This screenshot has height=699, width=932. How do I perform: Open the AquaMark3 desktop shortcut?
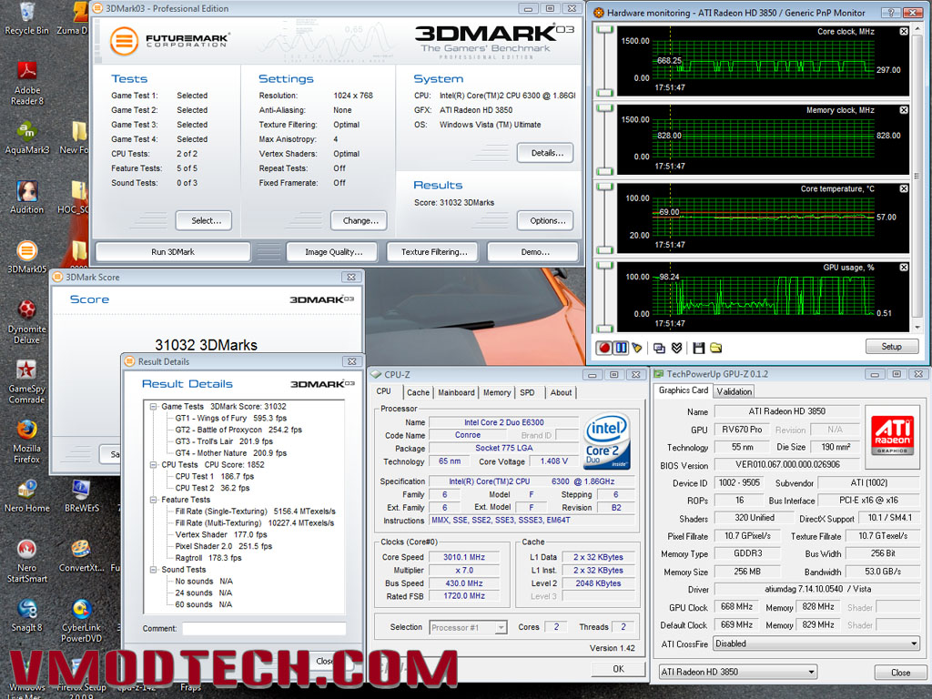(x=26, y=138)
